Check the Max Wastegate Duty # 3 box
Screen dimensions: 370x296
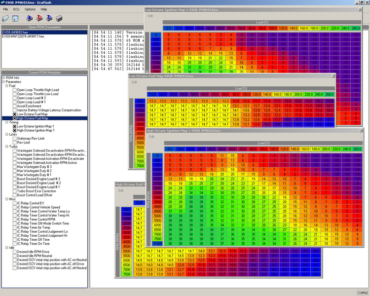pyautogui.click(x=15, y=167)
